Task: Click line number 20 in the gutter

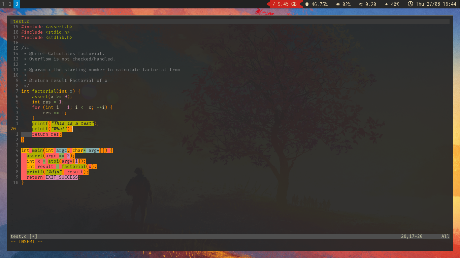Action: [x=13, y=129]
